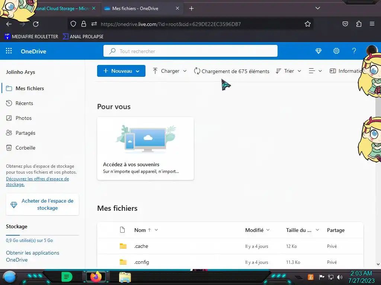Click the 12 Ko size cell

(291, 246)
